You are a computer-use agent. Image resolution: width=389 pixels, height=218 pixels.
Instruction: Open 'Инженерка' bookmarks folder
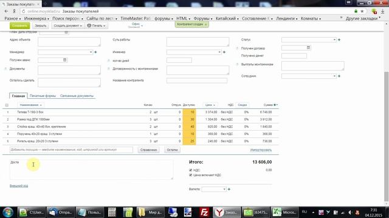36,19
